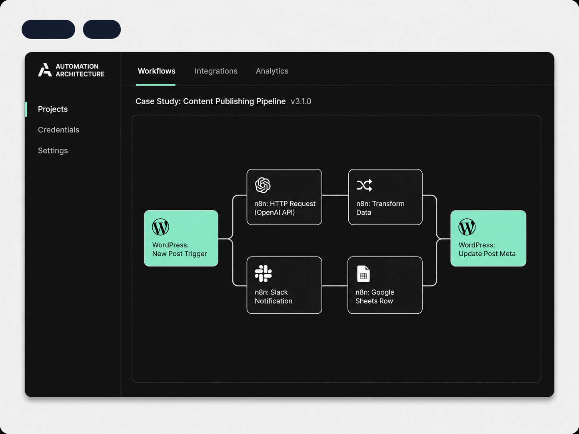The height and width of the screenshot is (434, 579).
Task: Click the shuffle icon in Transform Data node
Action: pyautogui.click(x=364, y=185)
